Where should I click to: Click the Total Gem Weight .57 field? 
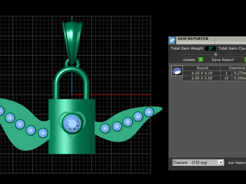pyautogui.click(x=210, y=49)
